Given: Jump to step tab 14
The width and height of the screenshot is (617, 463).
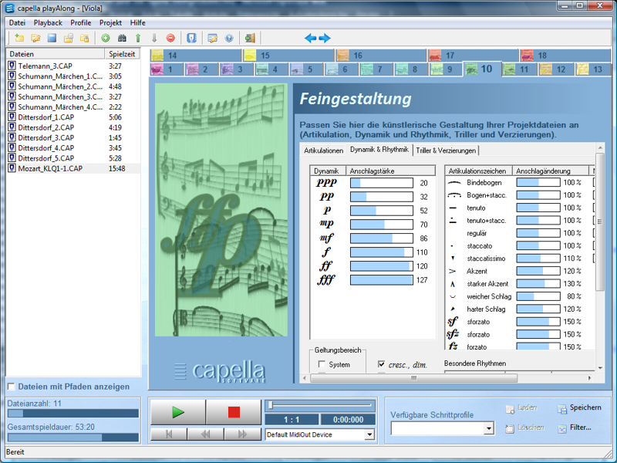Looking at the screenshot, I should point(196,55).
